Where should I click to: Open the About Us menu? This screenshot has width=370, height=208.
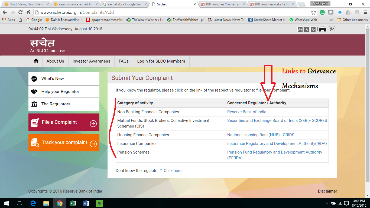coord(55,61)
